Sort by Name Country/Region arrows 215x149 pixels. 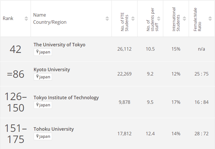point(107,19)
